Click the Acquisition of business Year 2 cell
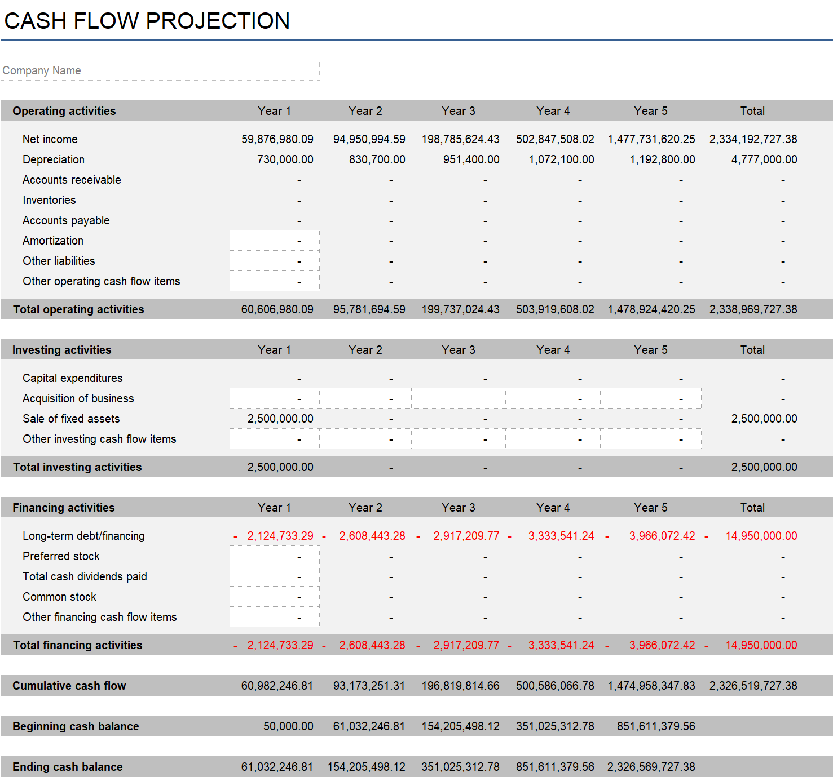Viewport: 833px width, 777px height. click(365, 398)
